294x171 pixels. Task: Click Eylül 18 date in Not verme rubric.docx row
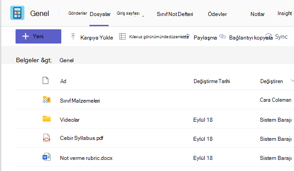[x=203, y=158]
